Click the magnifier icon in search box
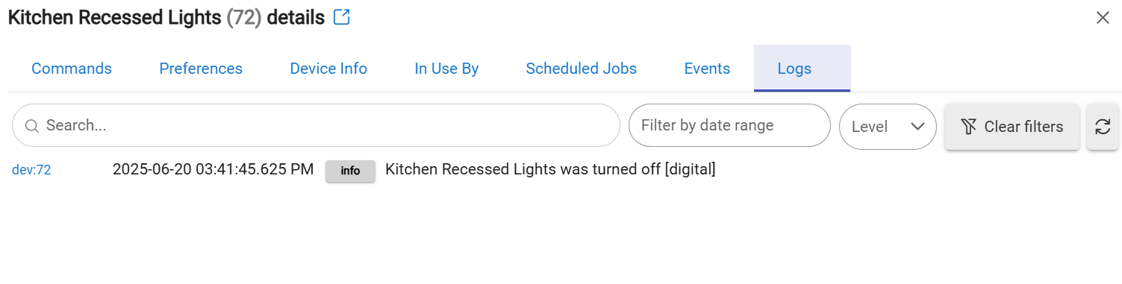 pyautogui.click(x=32, y=126)
